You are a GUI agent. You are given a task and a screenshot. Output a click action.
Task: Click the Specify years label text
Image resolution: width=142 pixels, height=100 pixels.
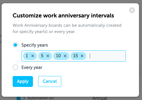(35, 45)
